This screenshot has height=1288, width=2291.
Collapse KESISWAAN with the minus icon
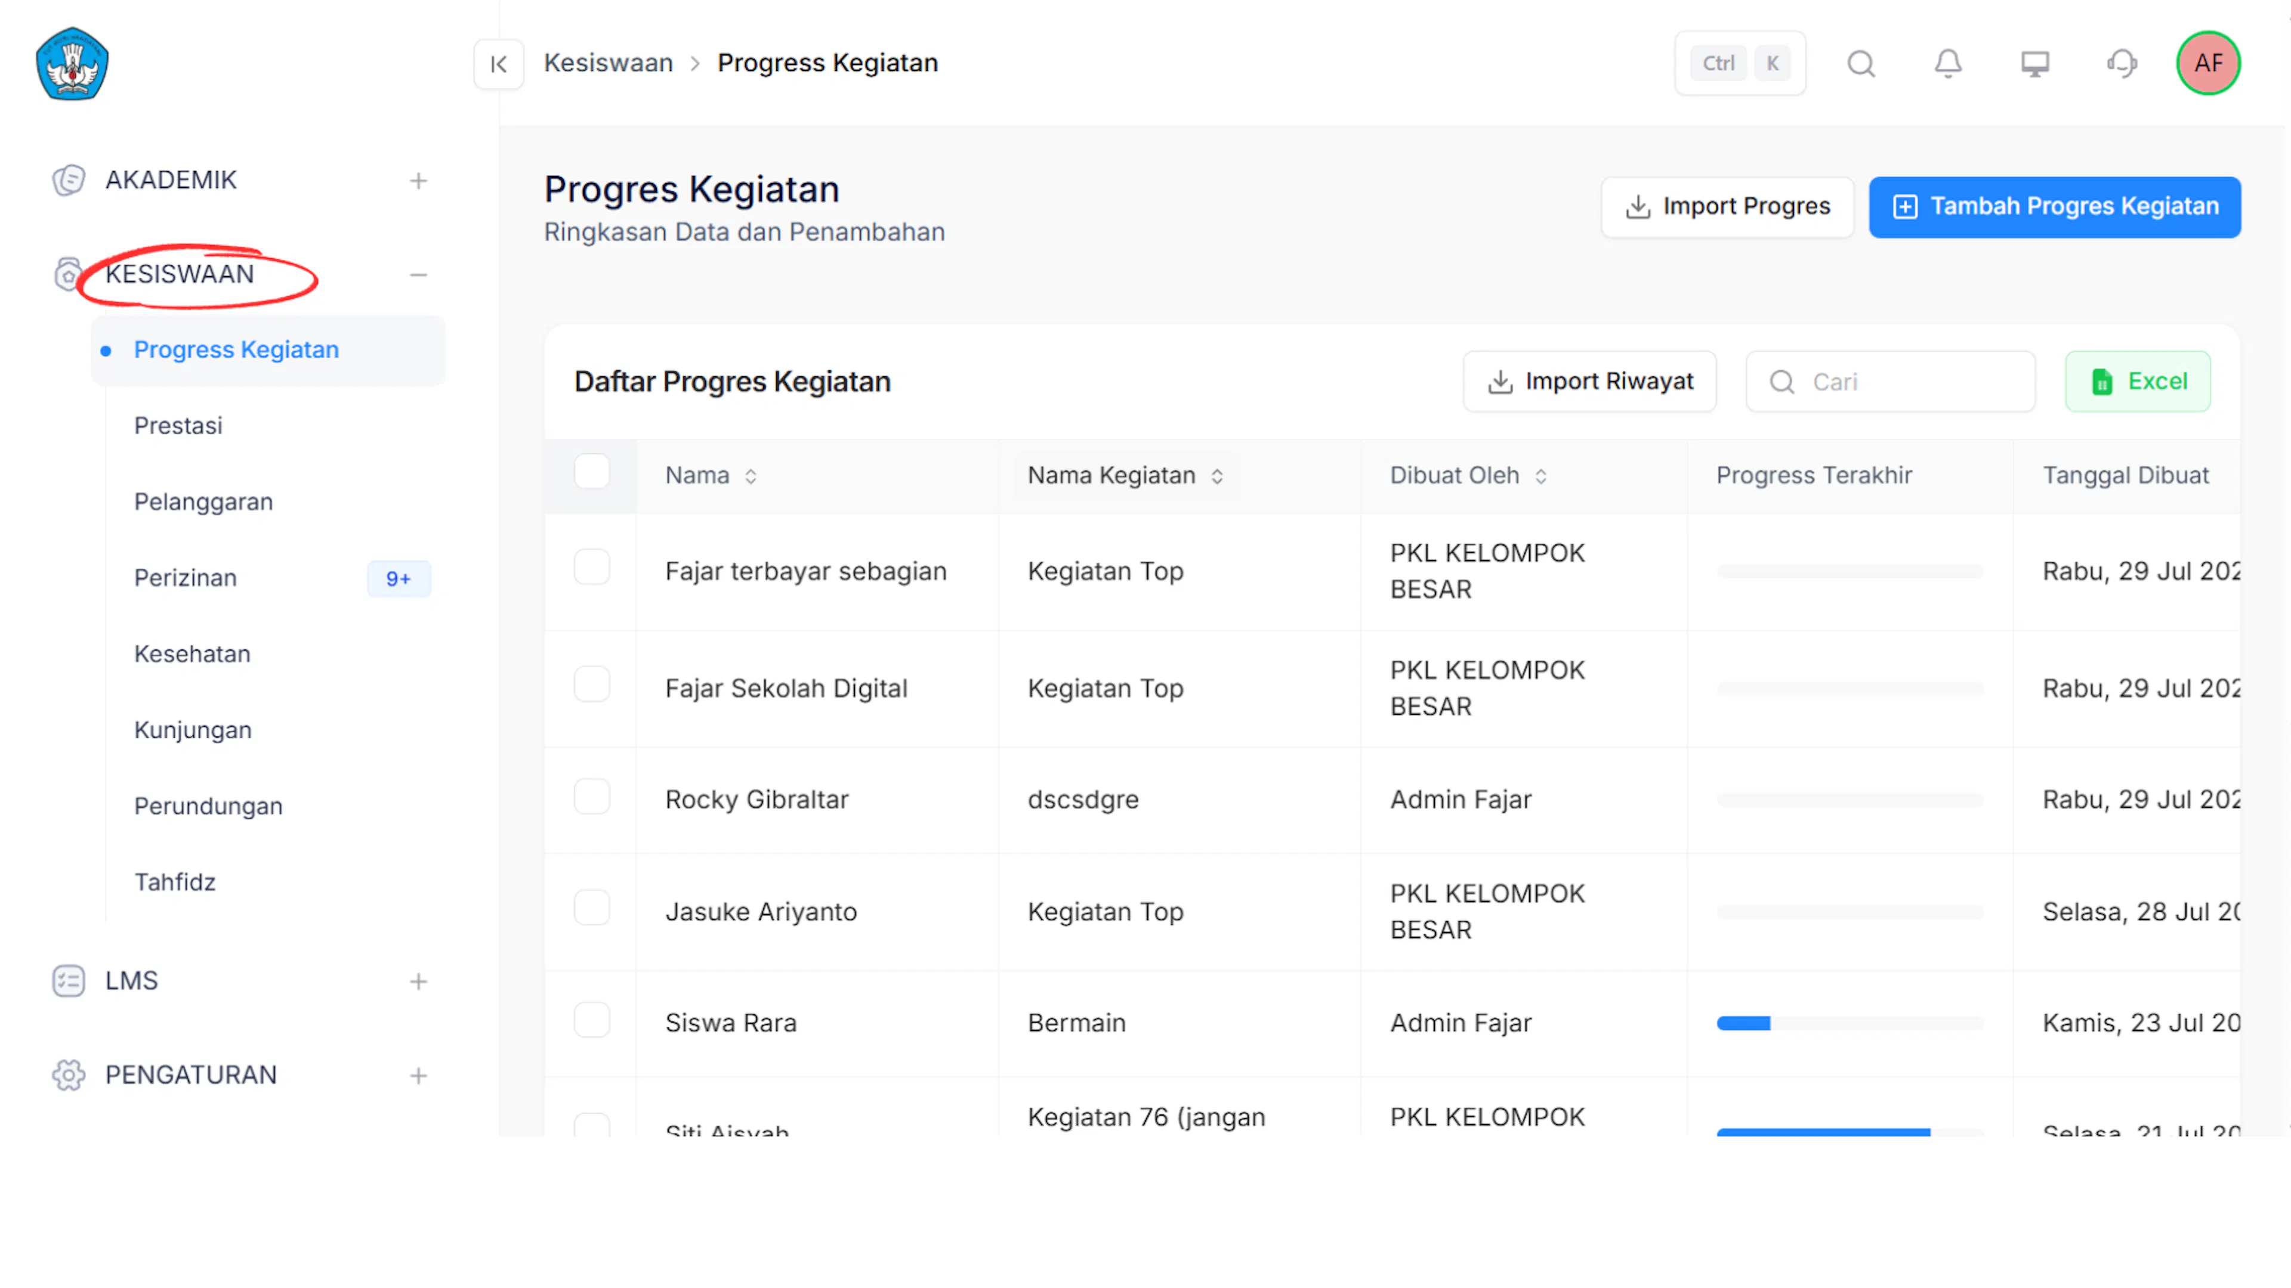[x=418, y=275]
